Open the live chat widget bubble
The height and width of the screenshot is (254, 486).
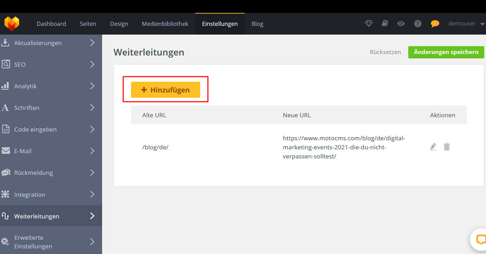coord(480,239)
